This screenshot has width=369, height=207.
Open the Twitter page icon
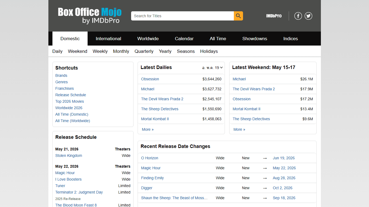(308, 16)
